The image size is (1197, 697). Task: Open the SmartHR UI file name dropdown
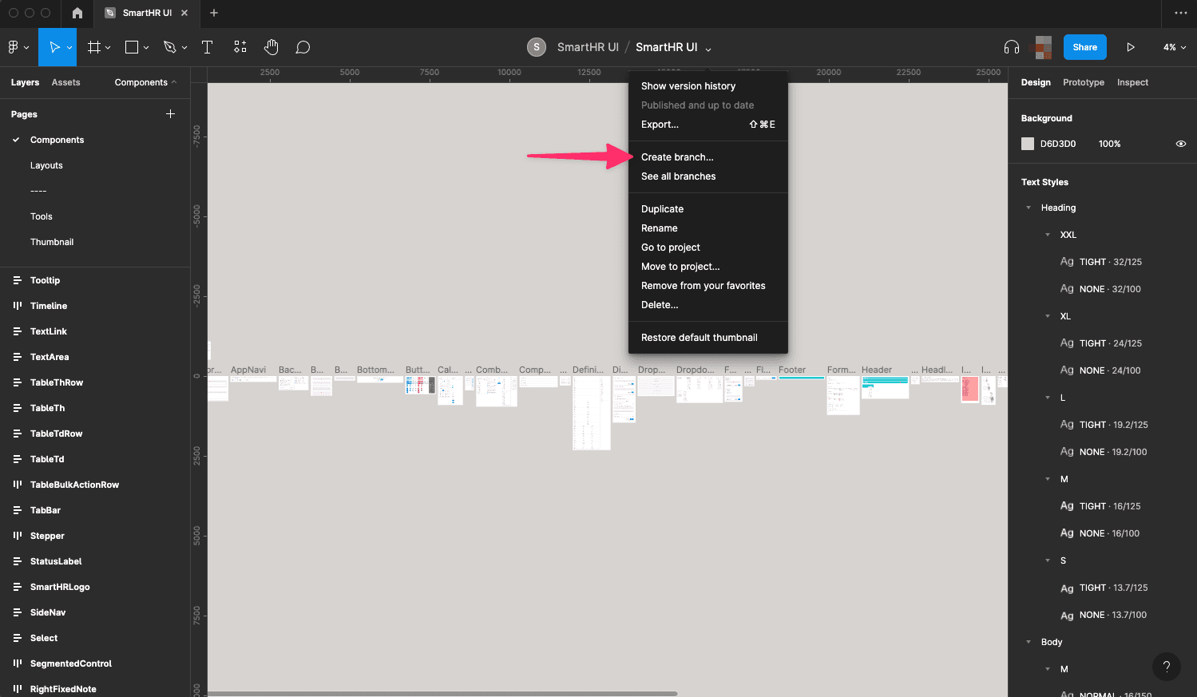(707, 47)
